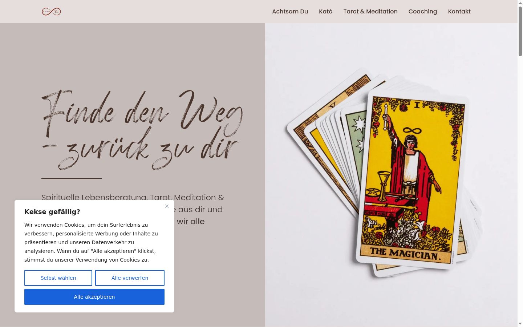This screenshot has height=327, width=523.
Task: Open the Kontakt page link
Action: click(459, 11)
